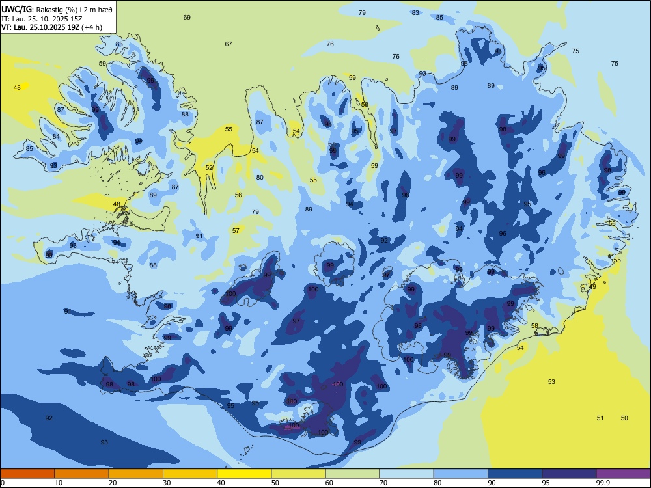Click the color scale tick label '20'
651x488 pixels.
click(113, 483)
